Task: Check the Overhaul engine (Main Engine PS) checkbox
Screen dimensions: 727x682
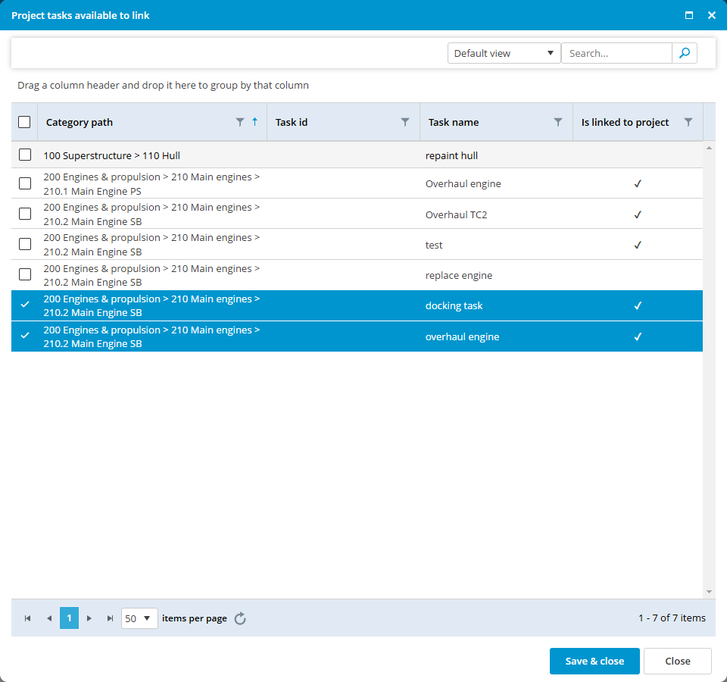Action: 25,183
